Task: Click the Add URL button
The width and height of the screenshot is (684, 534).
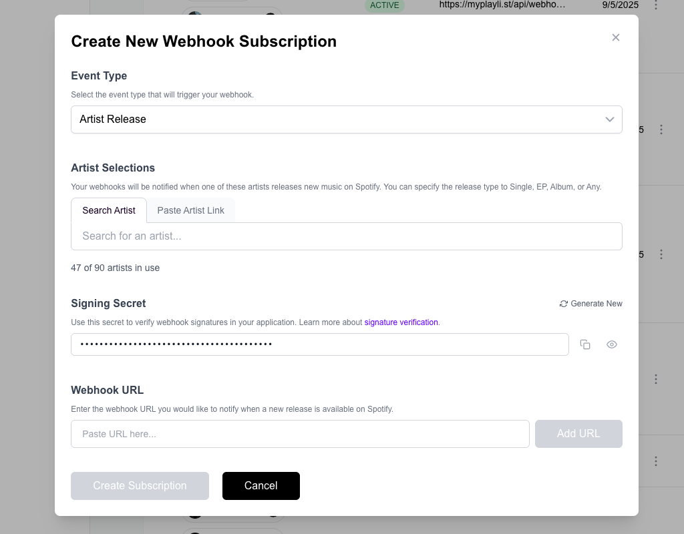Action: coord(578,433)
